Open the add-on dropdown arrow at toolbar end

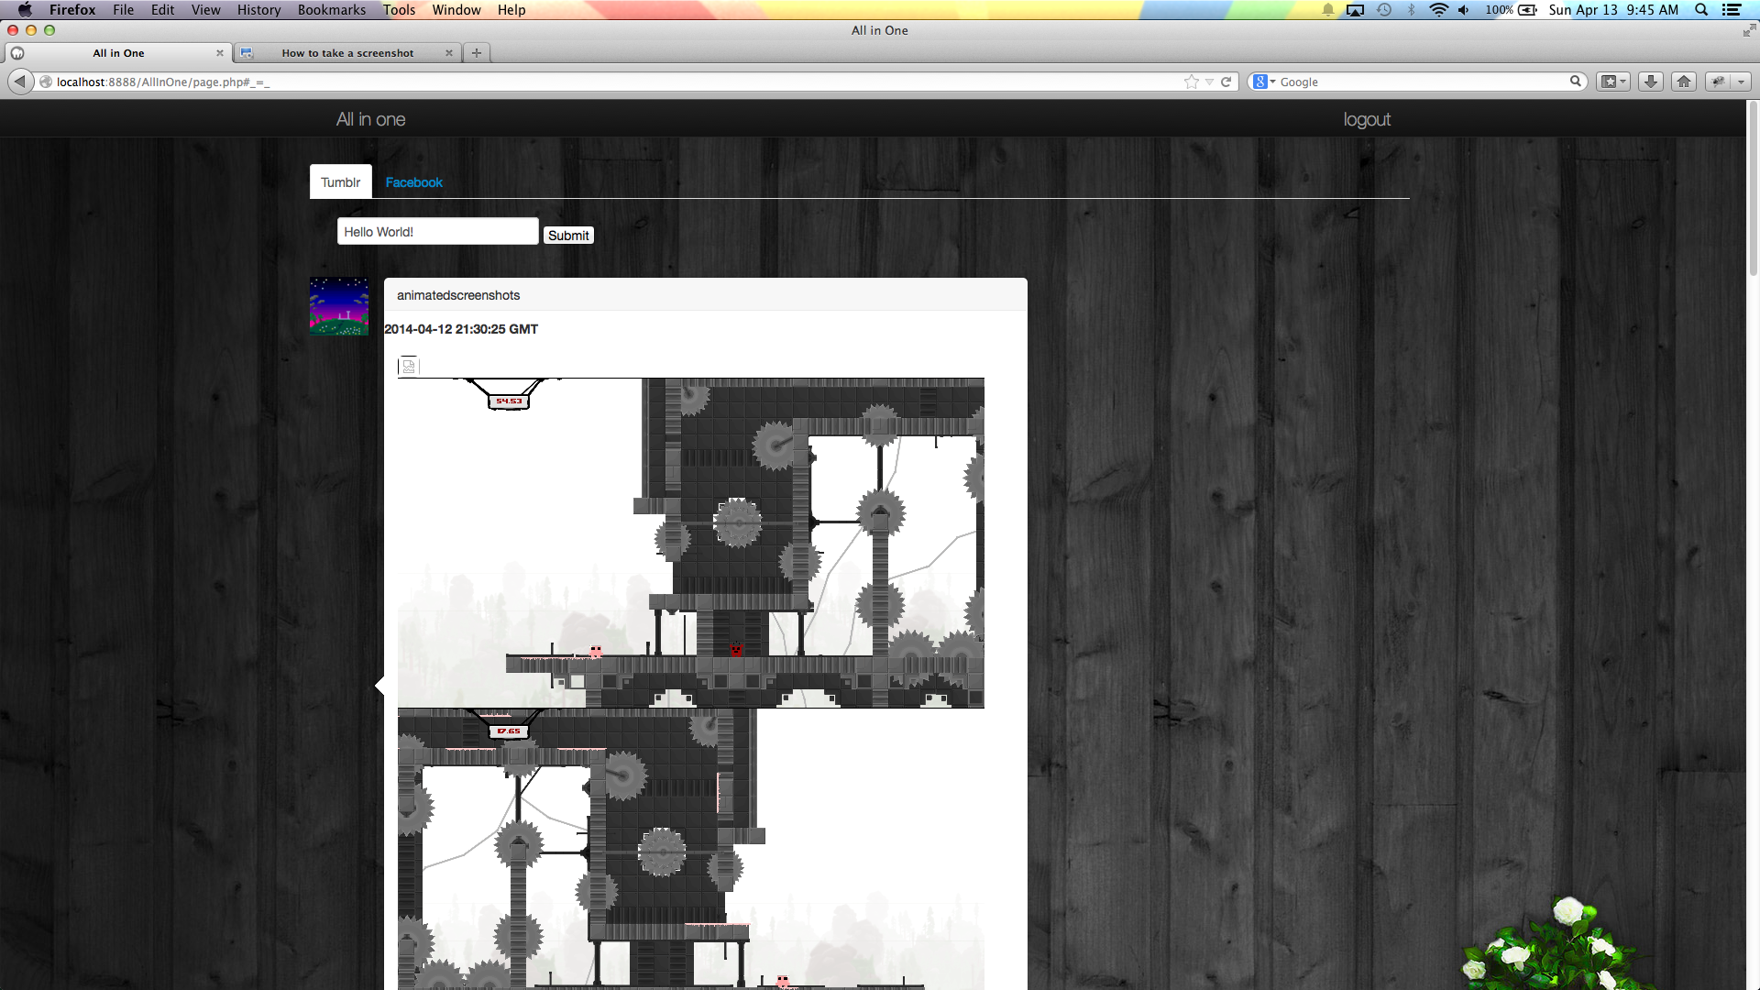coord(1741,82)
